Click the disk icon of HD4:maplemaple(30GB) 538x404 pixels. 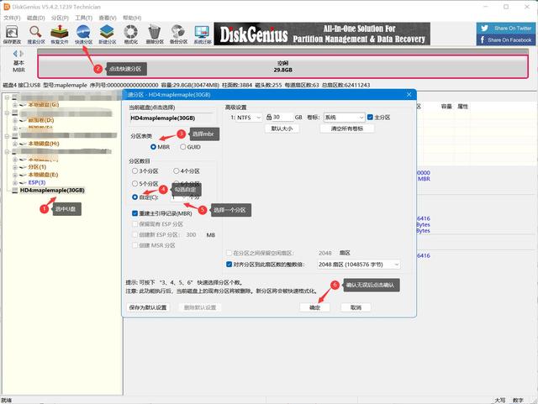(x=15, y=191)
